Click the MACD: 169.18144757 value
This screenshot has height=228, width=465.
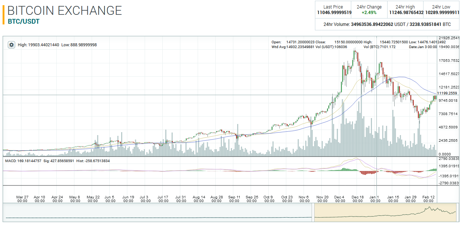pyautogui.click(x=23, y=161)
